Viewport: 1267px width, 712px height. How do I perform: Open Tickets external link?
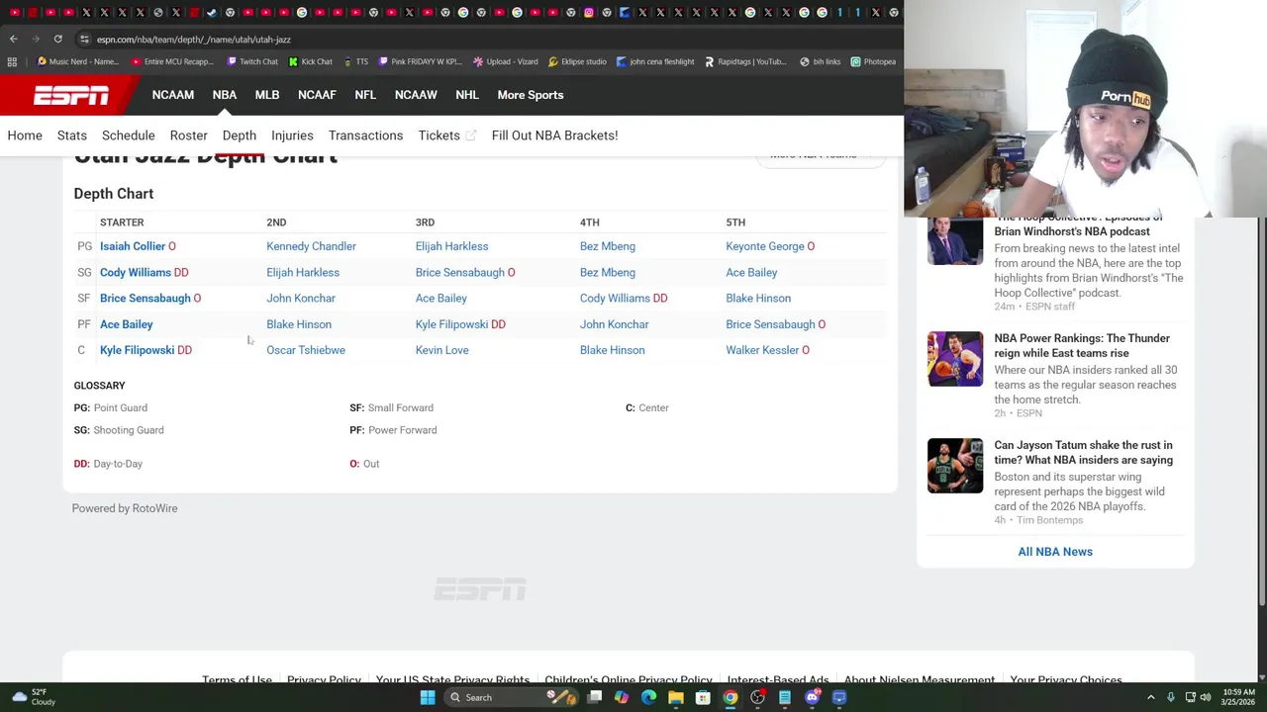click(447, 135)
